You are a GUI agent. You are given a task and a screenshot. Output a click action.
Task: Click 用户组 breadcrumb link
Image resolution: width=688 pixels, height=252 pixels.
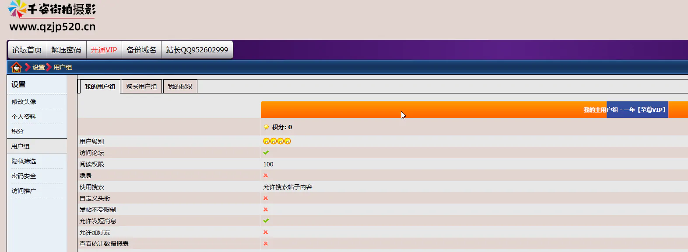[63, 67]
